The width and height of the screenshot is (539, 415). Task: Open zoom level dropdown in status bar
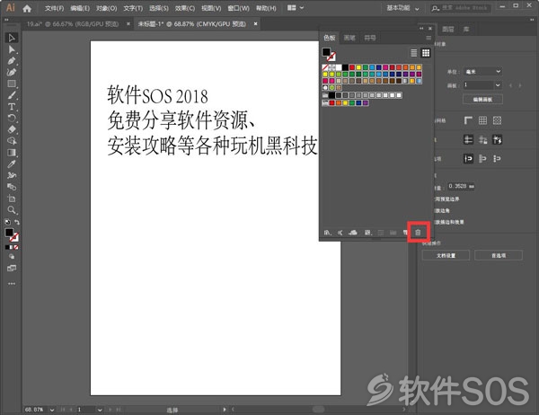(x=52, y=410)
